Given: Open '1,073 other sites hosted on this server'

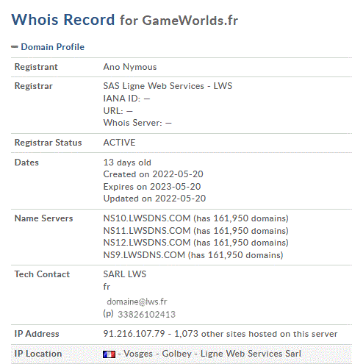Looking at the screenshot, I should tap(256, 334).
